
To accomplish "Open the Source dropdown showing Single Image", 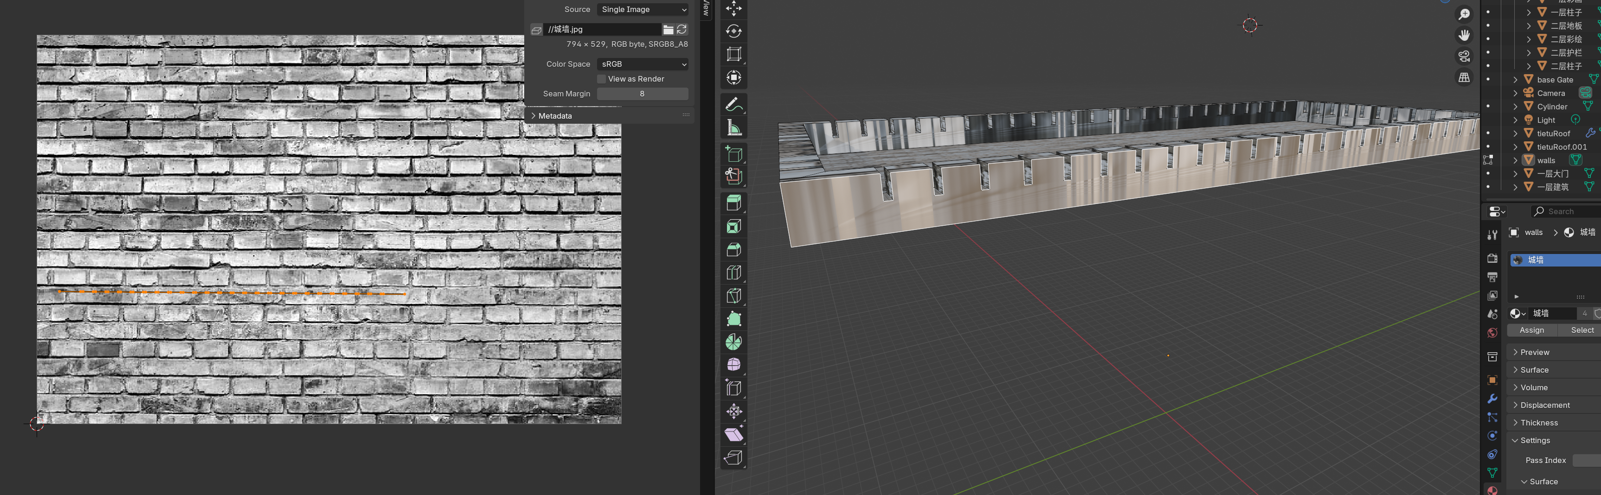I will 643,9.
